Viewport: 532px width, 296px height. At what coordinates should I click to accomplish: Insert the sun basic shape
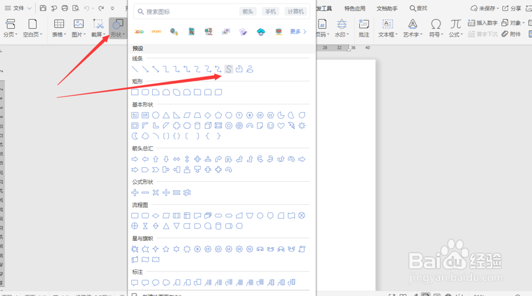pos(302,126)
